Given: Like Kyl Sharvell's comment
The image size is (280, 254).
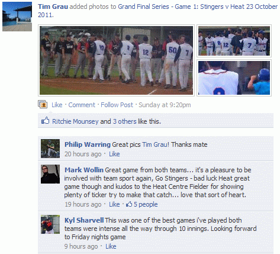Looking at the screenshot, I should coord(111,246).
